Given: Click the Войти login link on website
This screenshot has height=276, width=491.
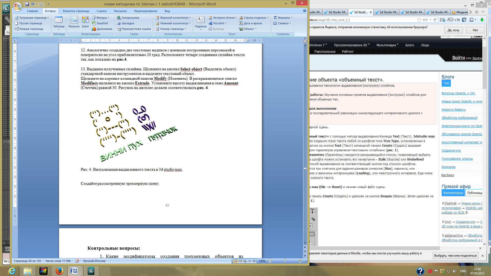Looking at the screenshot, I should [x=459, y=58].
